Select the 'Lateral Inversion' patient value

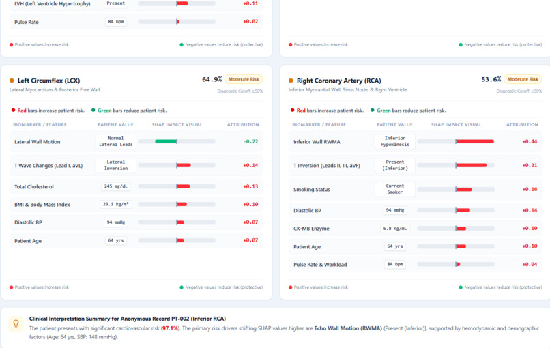pyautogui.click(x=116, y=165)
